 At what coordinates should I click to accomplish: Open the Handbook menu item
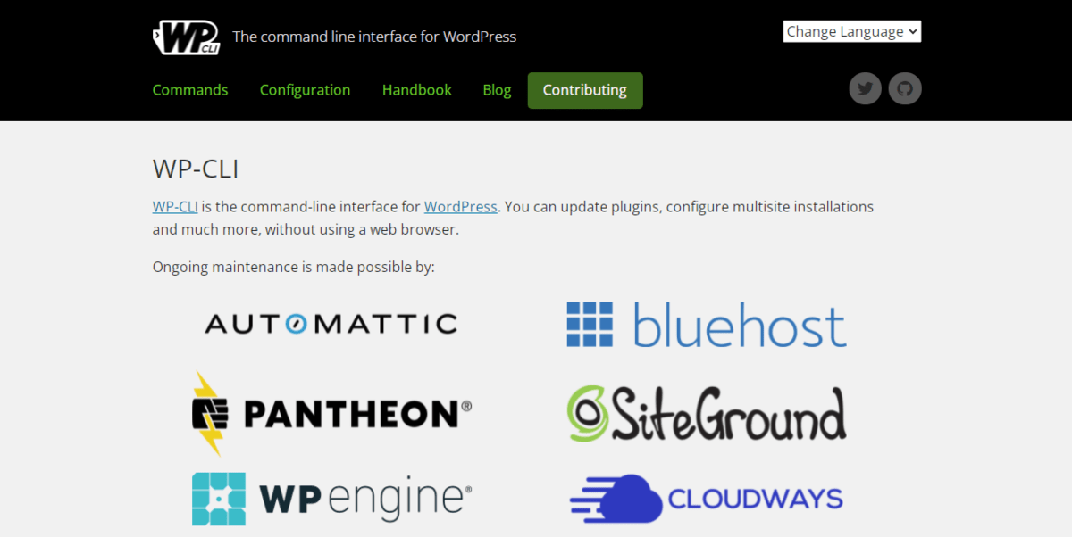click(x=417, y=90)
